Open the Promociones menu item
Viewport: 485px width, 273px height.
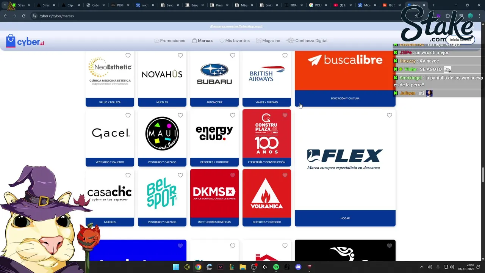(x=170, y=41)
